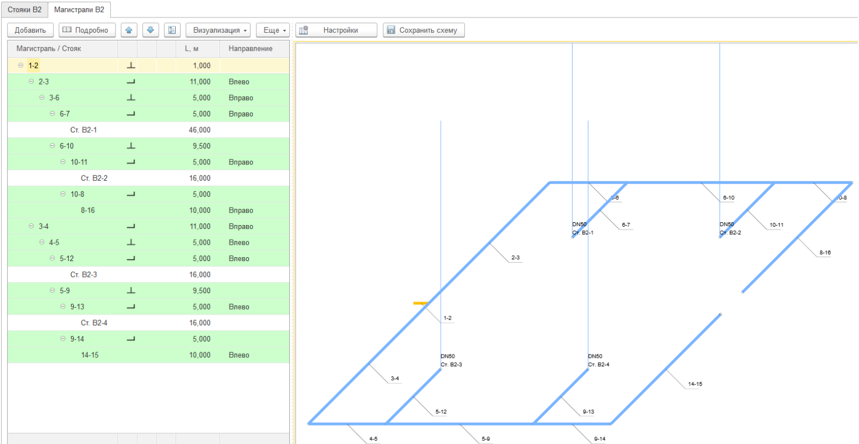Screen dimensions: 859x444
Task: Click the 14-15 pipe label on the schema
Action: click(x=695, y=384)
